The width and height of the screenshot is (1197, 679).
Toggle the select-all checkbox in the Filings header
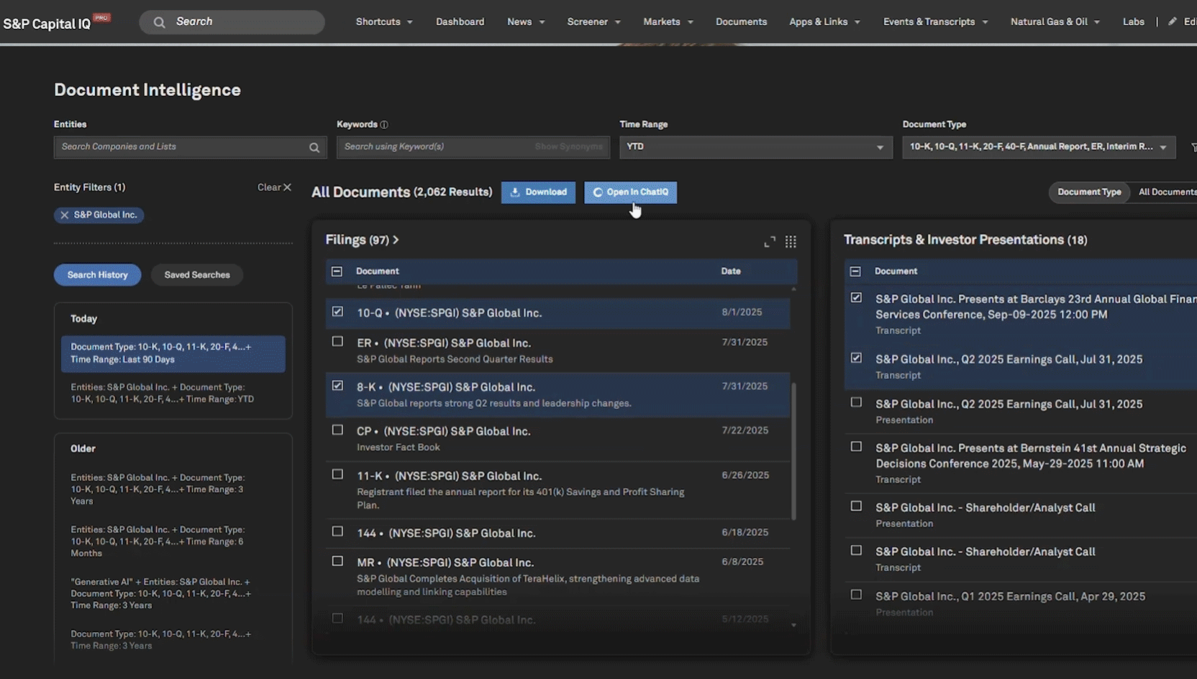[x=337, y=271]
